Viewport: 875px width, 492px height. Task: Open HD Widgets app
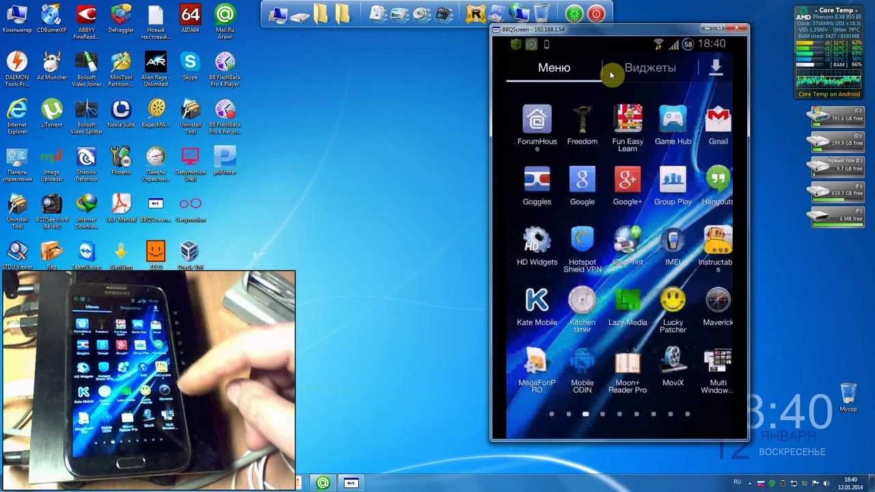point(537,245)
